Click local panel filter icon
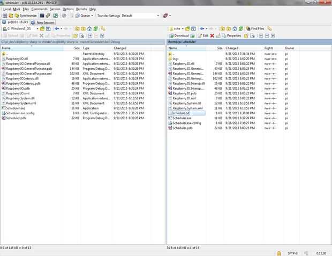Viewport: 332px width, 256px height. click(48, 28)
